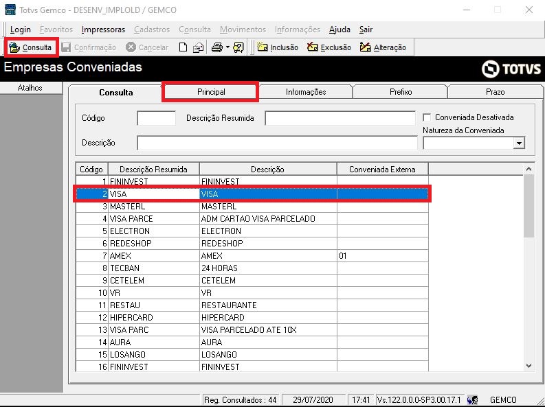Open the Cadastros menu
545x407 pixels.
[x=152, y=30]
